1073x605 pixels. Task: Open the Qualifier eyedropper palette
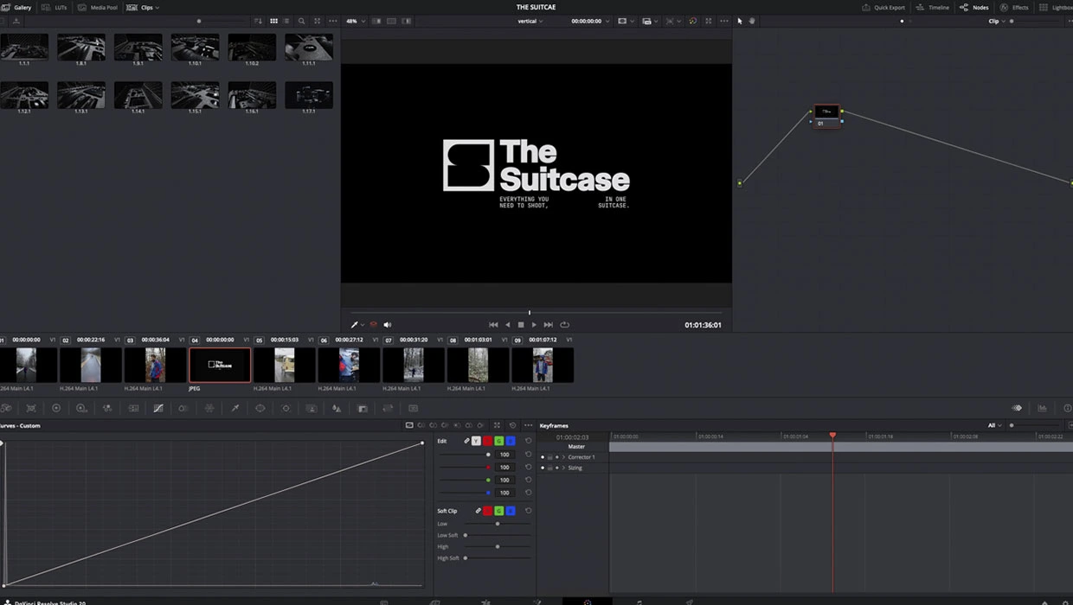(235, 408)
